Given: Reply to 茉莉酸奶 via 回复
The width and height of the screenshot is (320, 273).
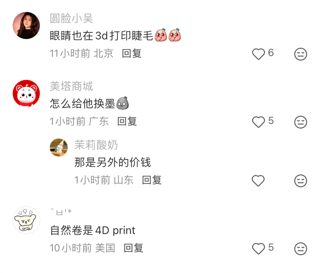Looking at the screenshot, I should click(x=151, y=180).
